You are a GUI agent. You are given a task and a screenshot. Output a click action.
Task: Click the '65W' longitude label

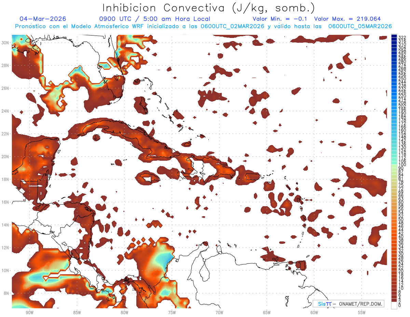click(x=267, y=313)
